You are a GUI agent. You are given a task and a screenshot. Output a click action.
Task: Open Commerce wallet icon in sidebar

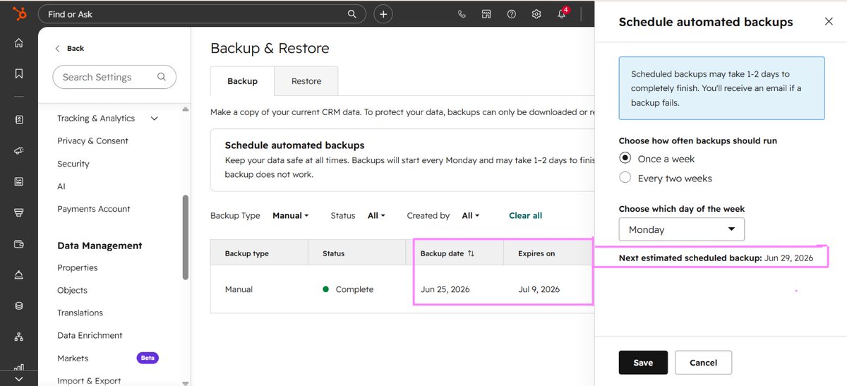(x=19, y=244)
